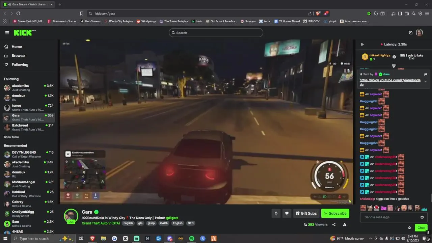Screen dimensions: 432x243
Task: Collapse the chat panel
Action: [x=362, y=44]
